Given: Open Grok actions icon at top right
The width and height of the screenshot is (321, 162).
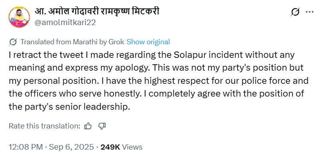Looking at the screenshot, I should pyautogui.click(x=295, y=12).
